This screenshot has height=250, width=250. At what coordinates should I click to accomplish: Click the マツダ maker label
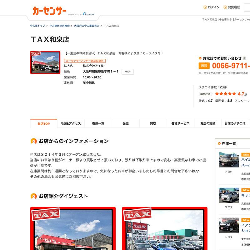229,207
